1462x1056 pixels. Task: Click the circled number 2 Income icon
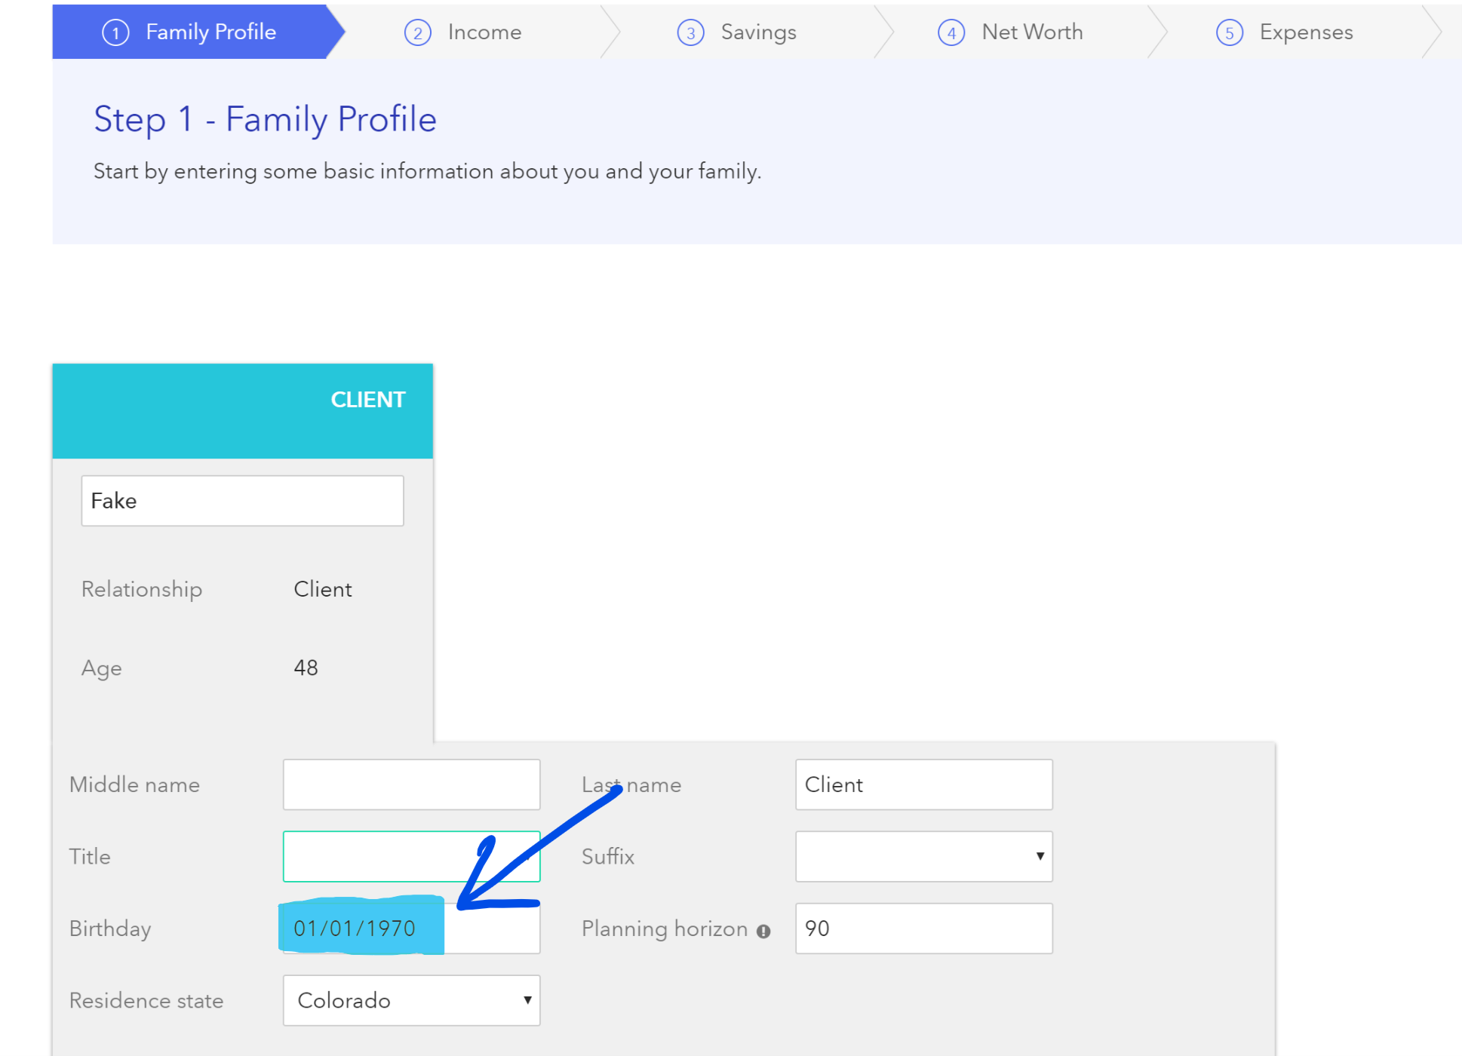pos(417,32)
